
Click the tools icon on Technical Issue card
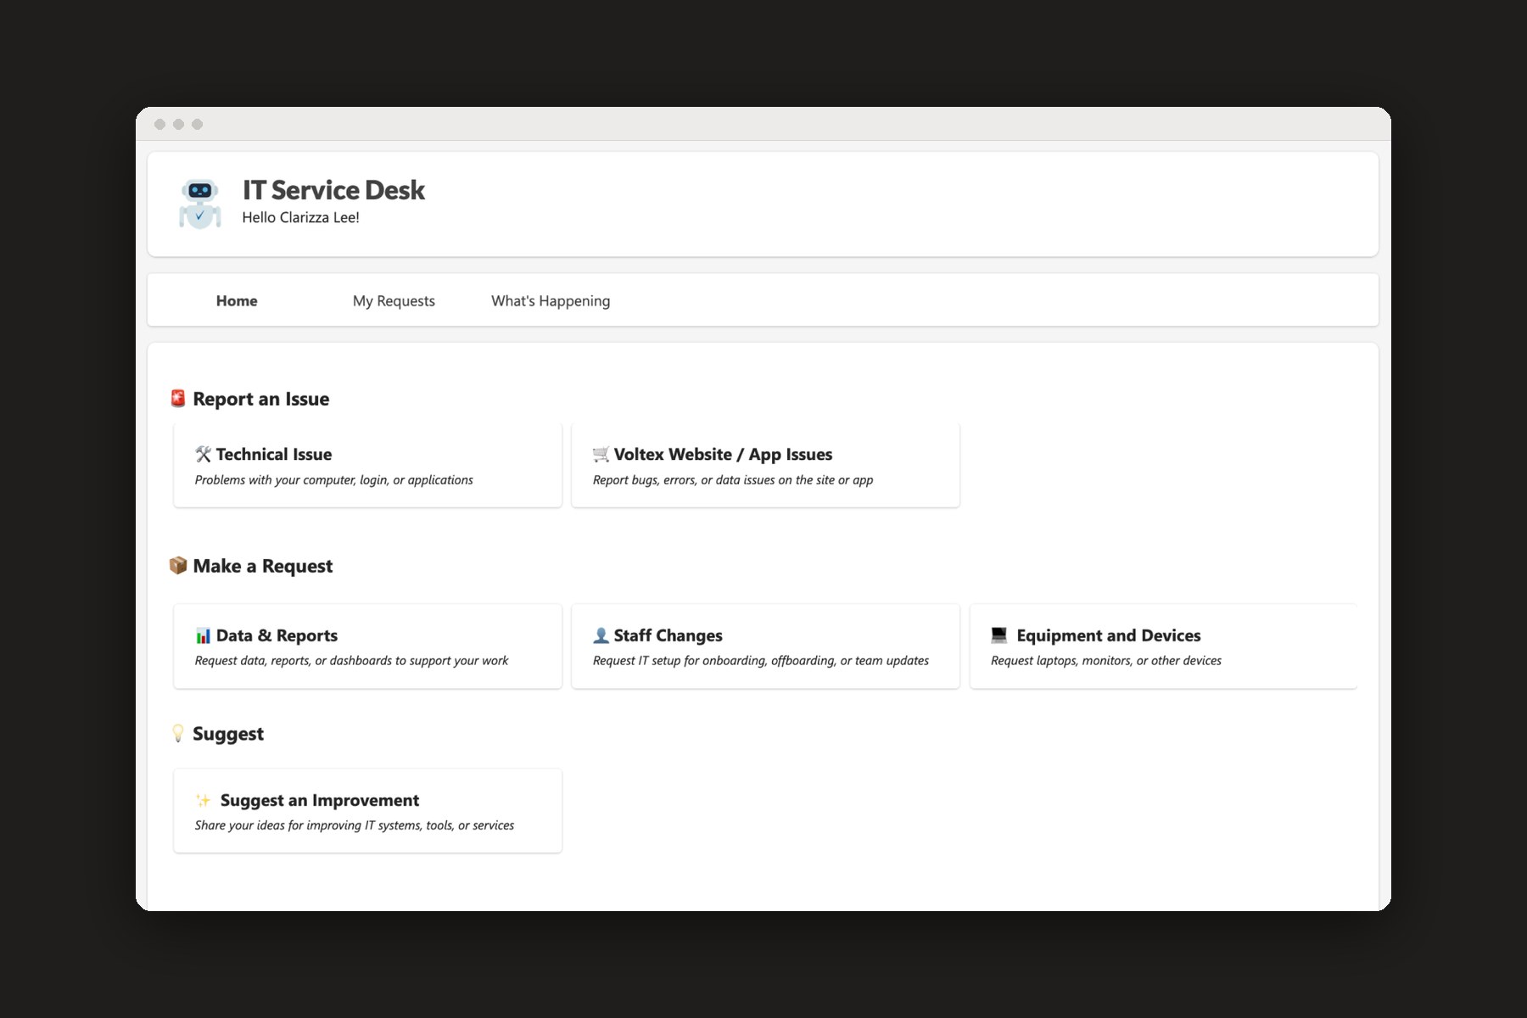pyautogui.click(x=203, y=455)
